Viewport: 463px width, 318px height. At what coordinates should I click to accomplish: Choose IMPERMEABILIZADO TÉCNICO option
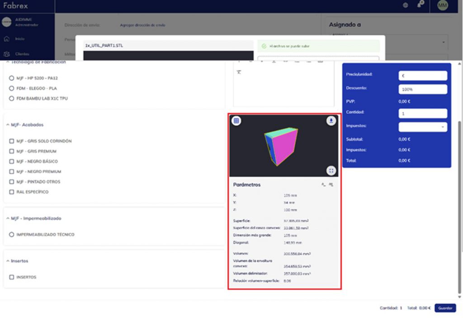pos(12,235)
